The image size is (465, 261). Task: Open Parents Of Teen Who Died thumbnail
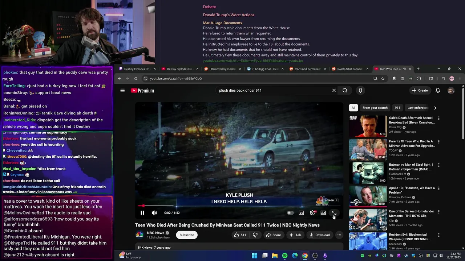[x=368, y=149]
